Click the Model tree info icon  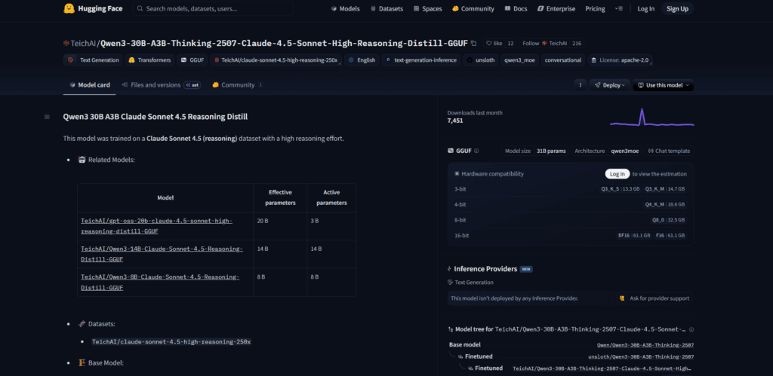pyautogui.click(x=691, y=329)
